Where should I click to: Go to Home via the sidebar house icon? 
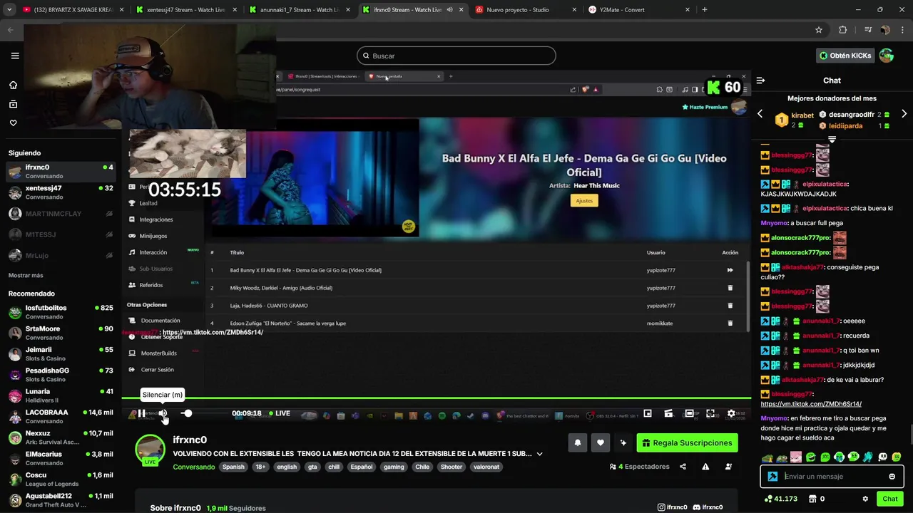coord(13,85)
